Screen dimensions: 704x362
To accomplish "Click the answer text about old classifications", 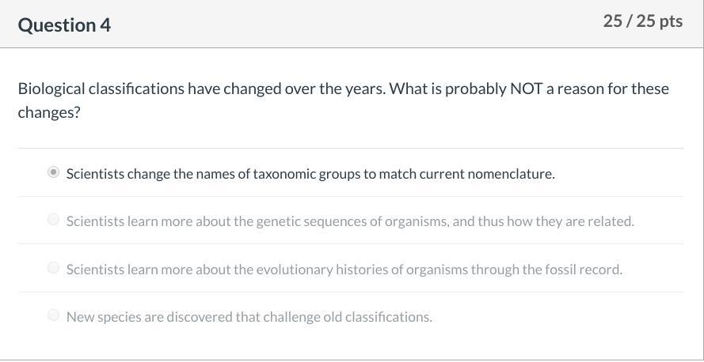I will click(249, 317).
